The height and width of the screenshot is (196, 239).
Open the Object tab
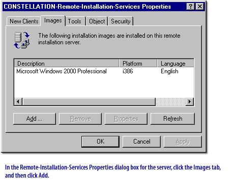pyautogui.click(x=97, y=21)
